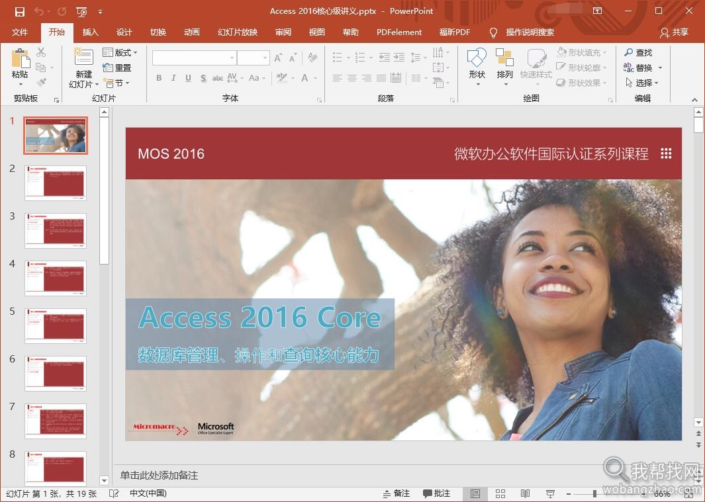The height and width of the screenshot is (502, 705).
Task: Open the 动画 animations tab
Action: click(x=191, y=32)
